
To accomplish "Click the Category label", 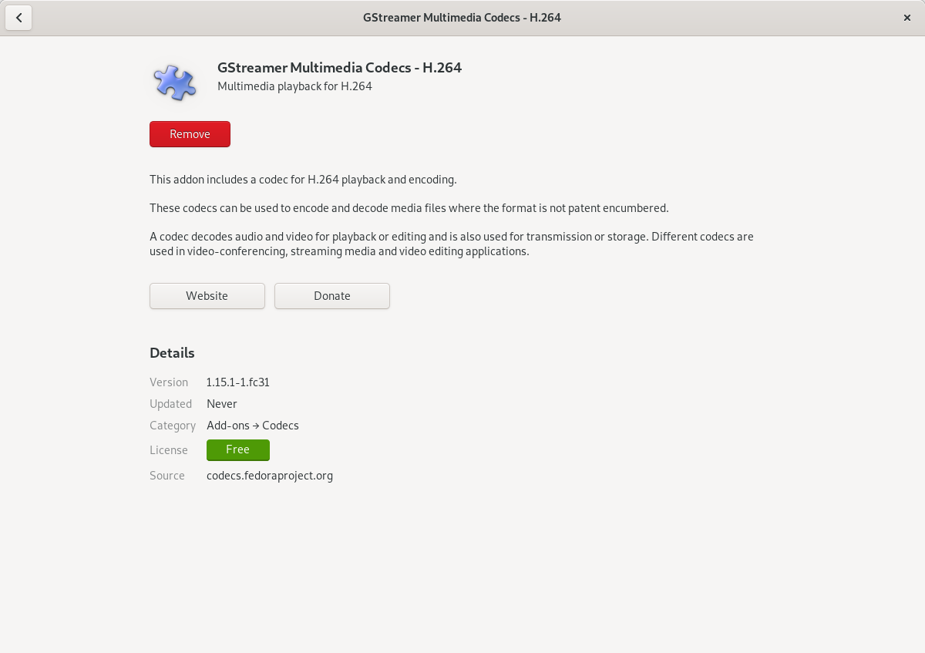I will click(173, 426).
